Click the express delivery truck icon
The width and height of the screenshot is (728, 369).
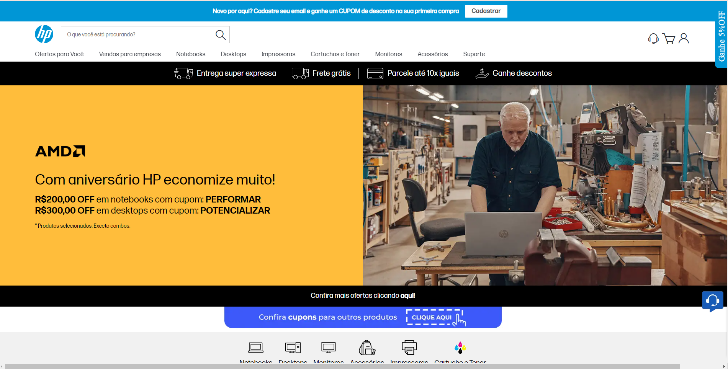coord(183,73)
